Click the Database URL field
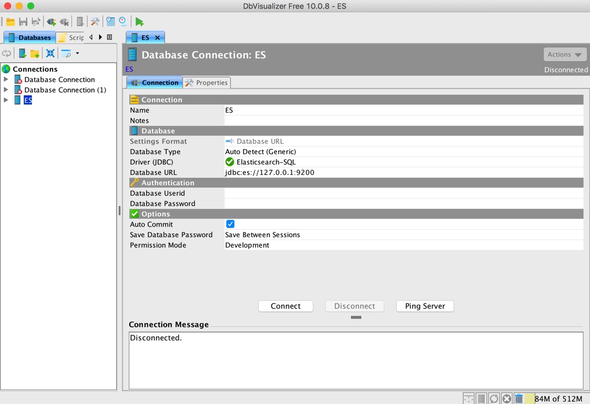 404,173
